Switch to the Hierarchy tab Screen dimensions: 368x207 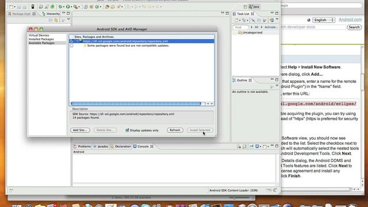point(51,14)
